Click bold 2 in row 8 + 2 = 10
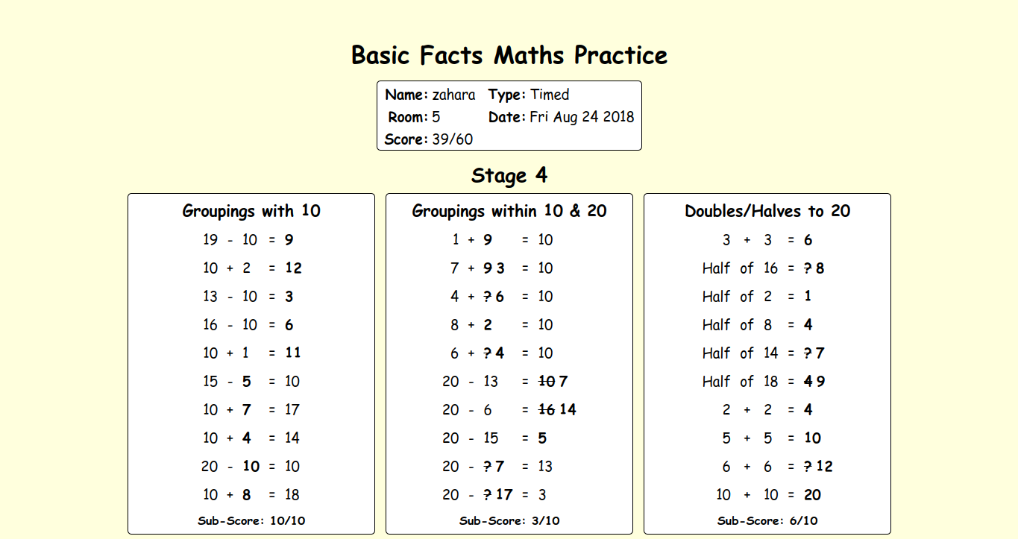1018x539 pixels. pos(488,325)
